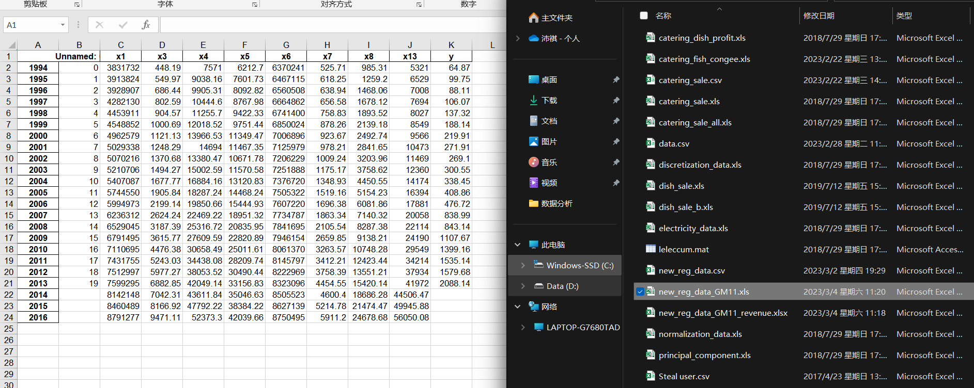974x388 pixels.
Task: Click the Enter checkmark icon in formula bar
Action: click(x=123, y=25)
